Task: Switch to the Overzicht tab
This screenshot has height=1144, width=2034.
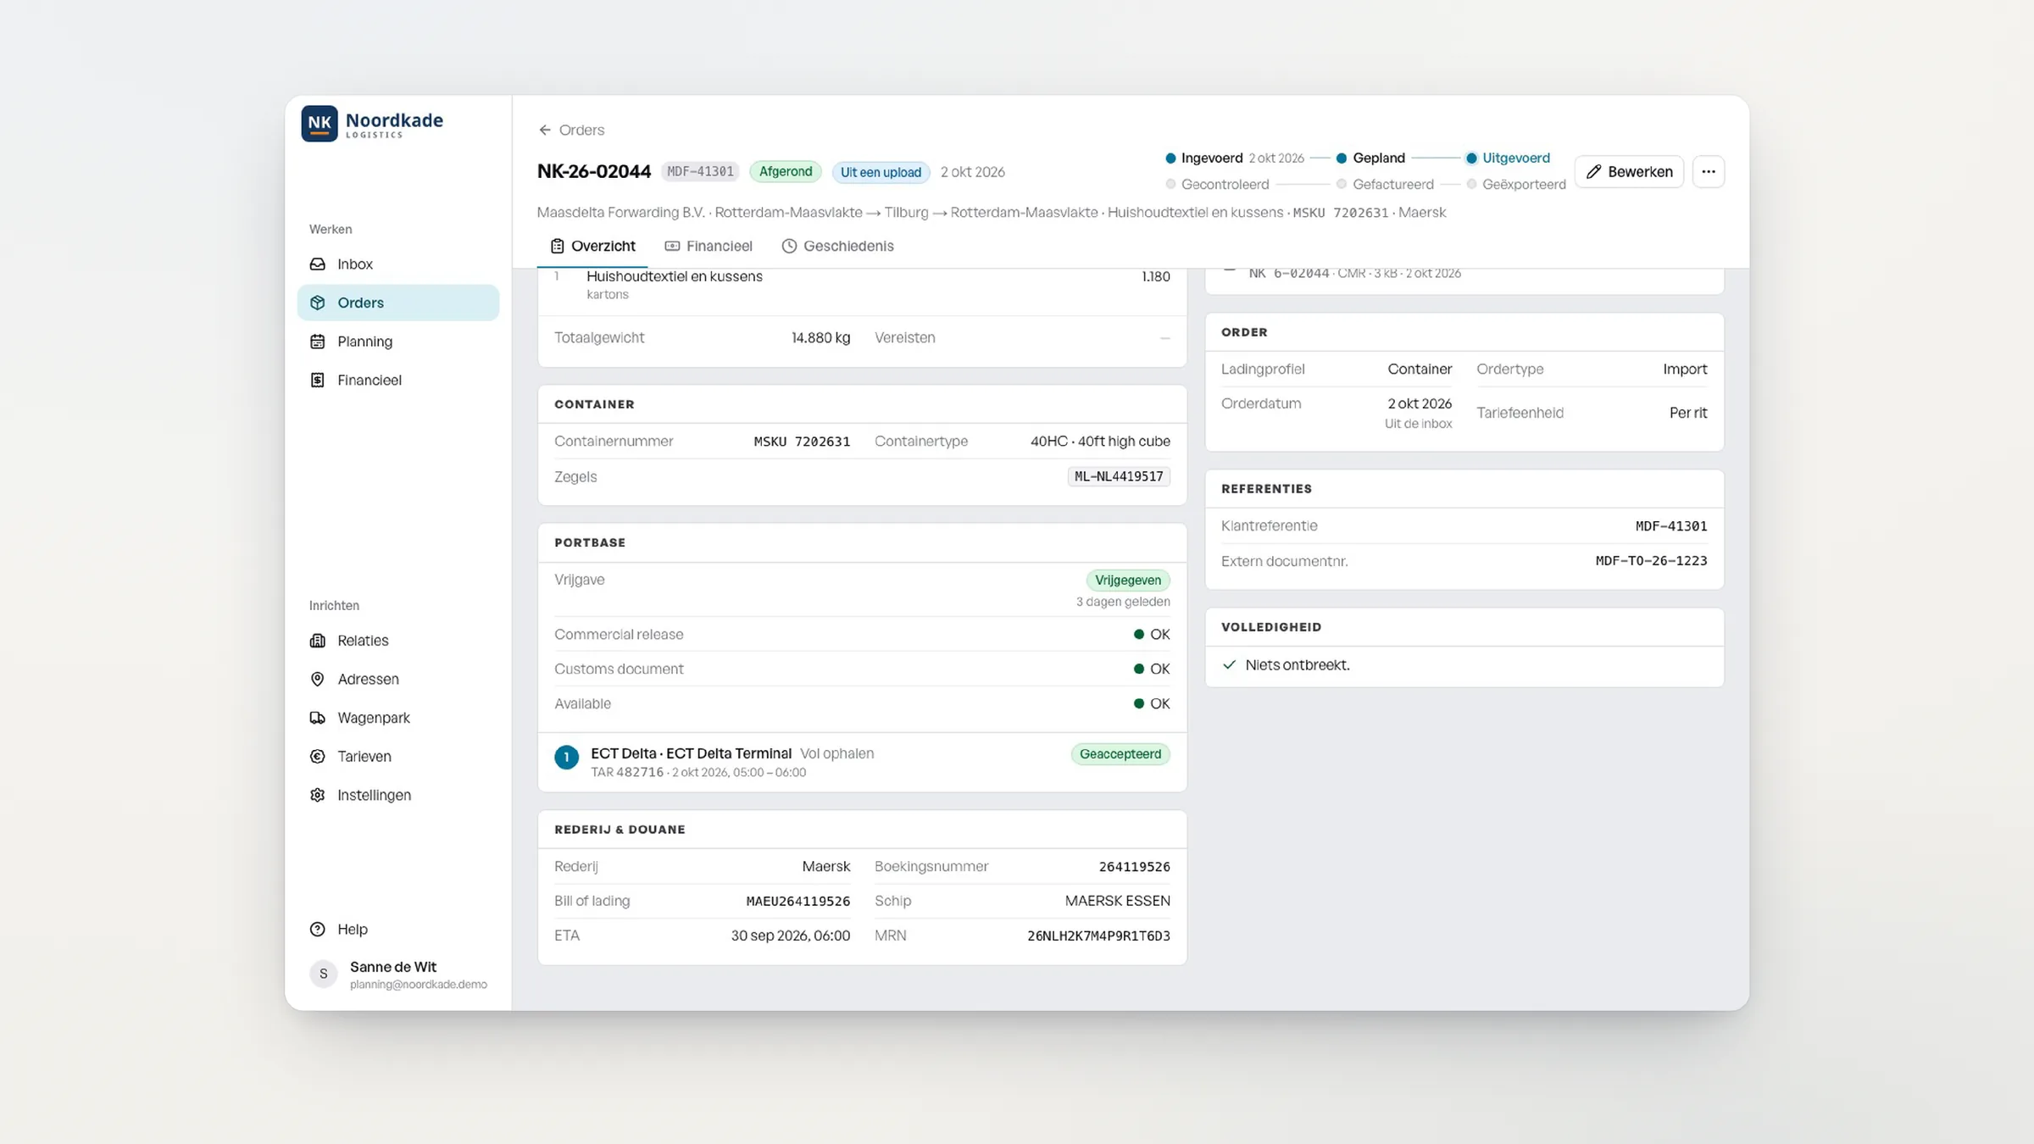Action: coord(592,247)
